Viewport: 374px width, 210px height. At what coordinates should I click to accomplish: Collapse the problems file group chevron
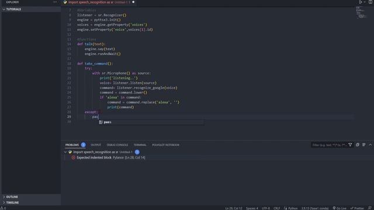(65, 152)
